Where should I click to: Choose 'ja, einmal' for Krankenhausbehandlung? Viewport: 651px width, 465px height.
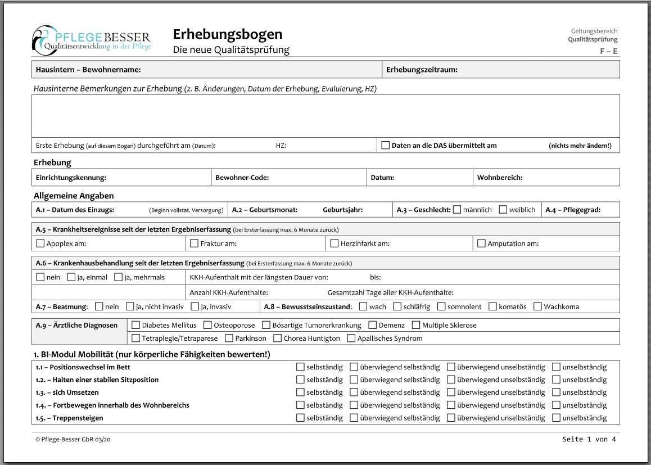[x=71, y=277]
